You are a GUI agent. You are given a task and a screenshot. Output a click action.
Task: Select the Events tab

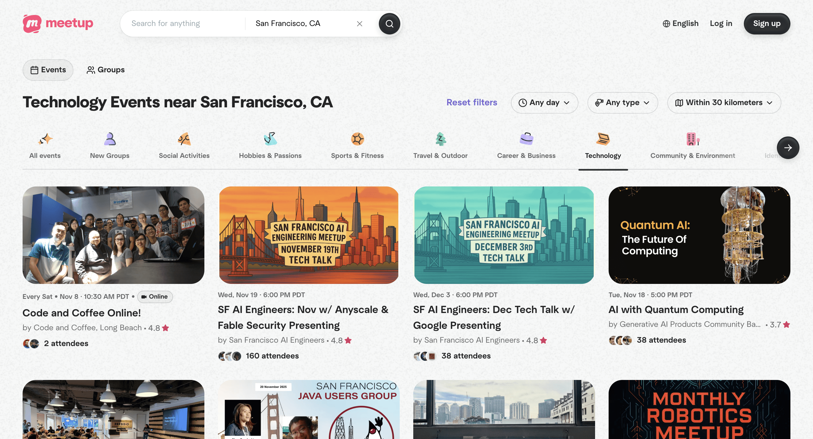[x=48, y=70]
